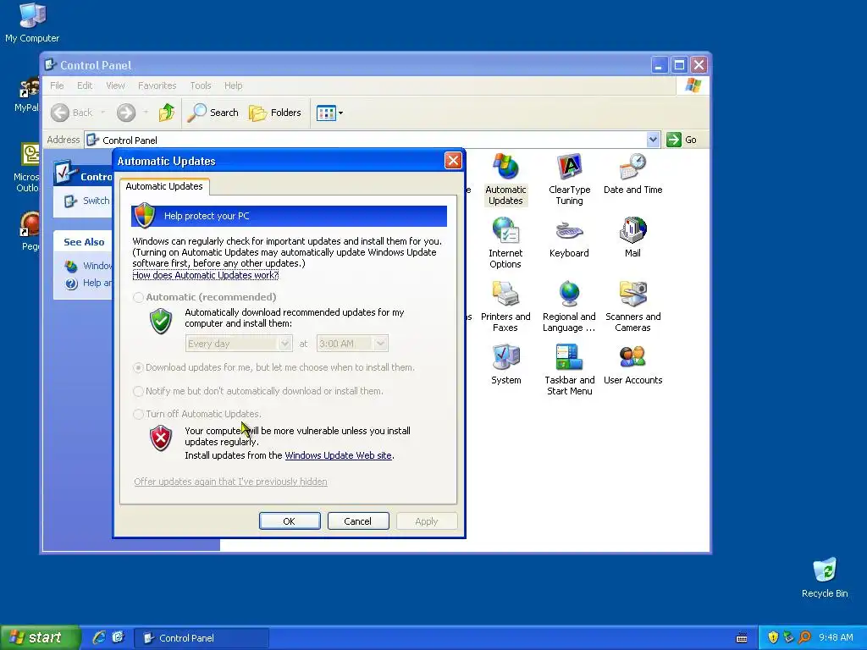Open the System icon
Viewport: 867px width, 650px height.
click(x=505, y=365)
